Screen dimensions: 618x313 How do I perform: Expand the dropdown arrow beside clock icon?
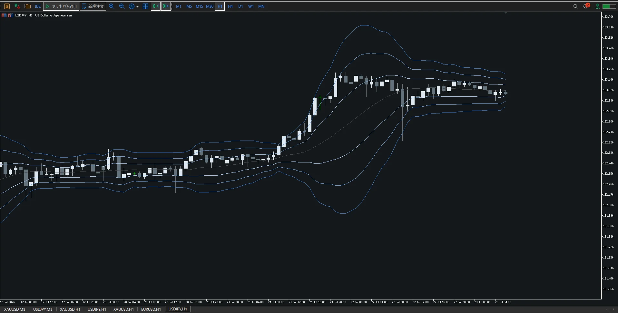click(x=138, y=6)
